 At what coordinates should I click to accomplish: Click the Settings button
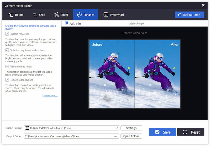tap(131, 128)
